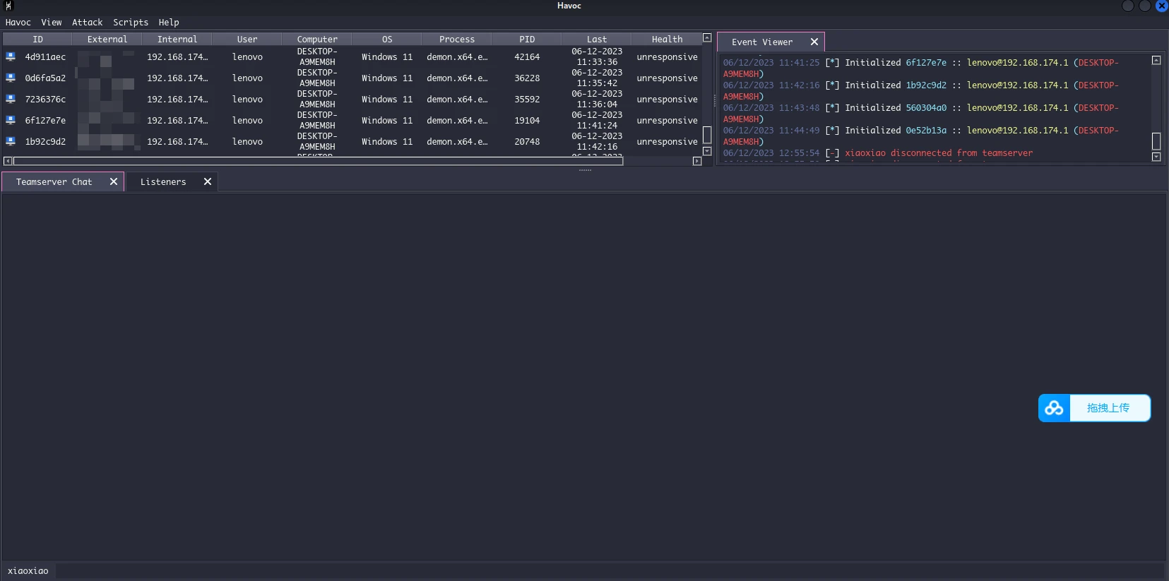
Task: Open the Attack menu
Action: click(88, 23)
